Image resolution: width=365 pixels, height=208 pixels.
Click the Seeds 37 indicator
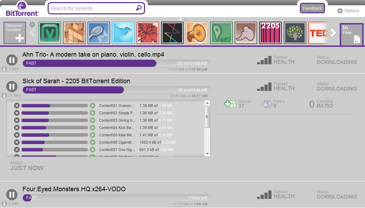[237, 104]
